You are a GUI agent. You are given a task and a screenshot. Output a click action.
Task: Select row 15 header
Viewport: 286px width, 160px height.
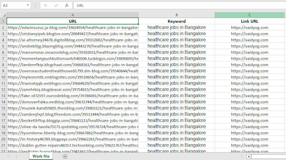(x=3, y=108)
